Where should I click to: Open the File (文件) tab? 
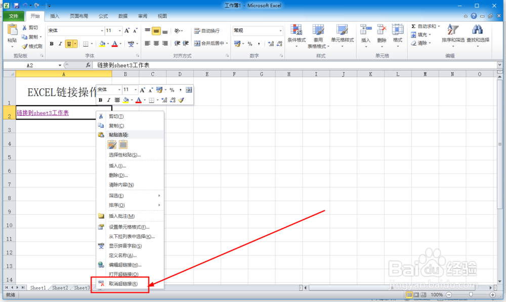coord(14,16)
